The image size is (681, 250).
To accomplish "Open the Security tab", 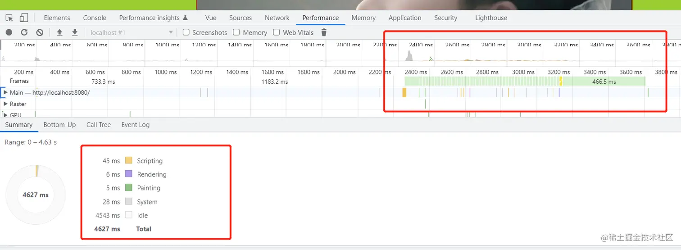I will [445, 18].
